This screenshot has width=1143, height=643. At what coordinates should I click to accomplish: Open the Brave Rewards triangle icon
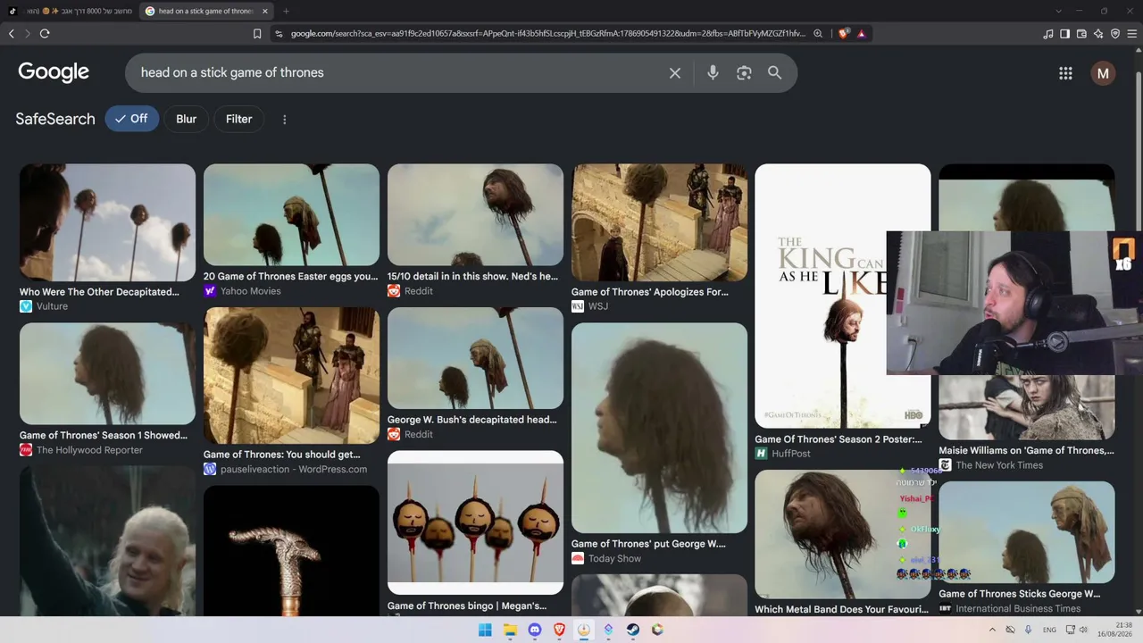click(x=862, y=34)
